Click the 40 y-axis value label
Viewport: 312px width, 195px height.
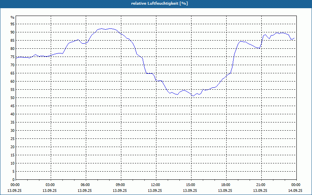[12, 114]
